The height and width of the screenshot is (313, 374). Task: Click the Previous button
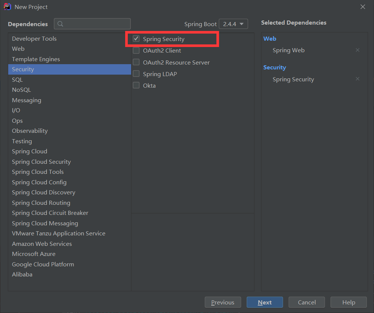click(223, 302)
